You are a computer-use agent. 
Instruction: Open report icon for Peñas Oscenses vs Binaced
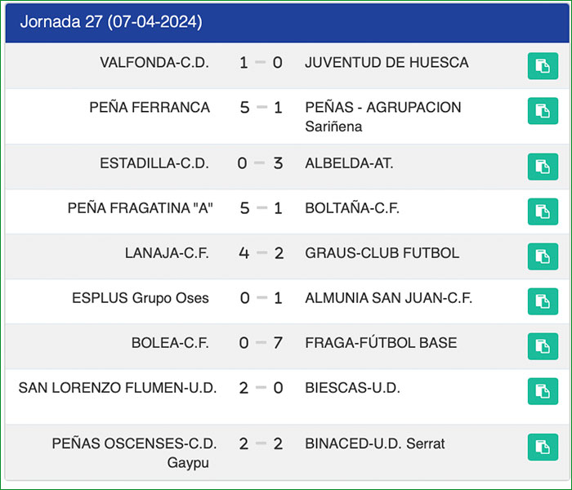(x=542, y=447)
